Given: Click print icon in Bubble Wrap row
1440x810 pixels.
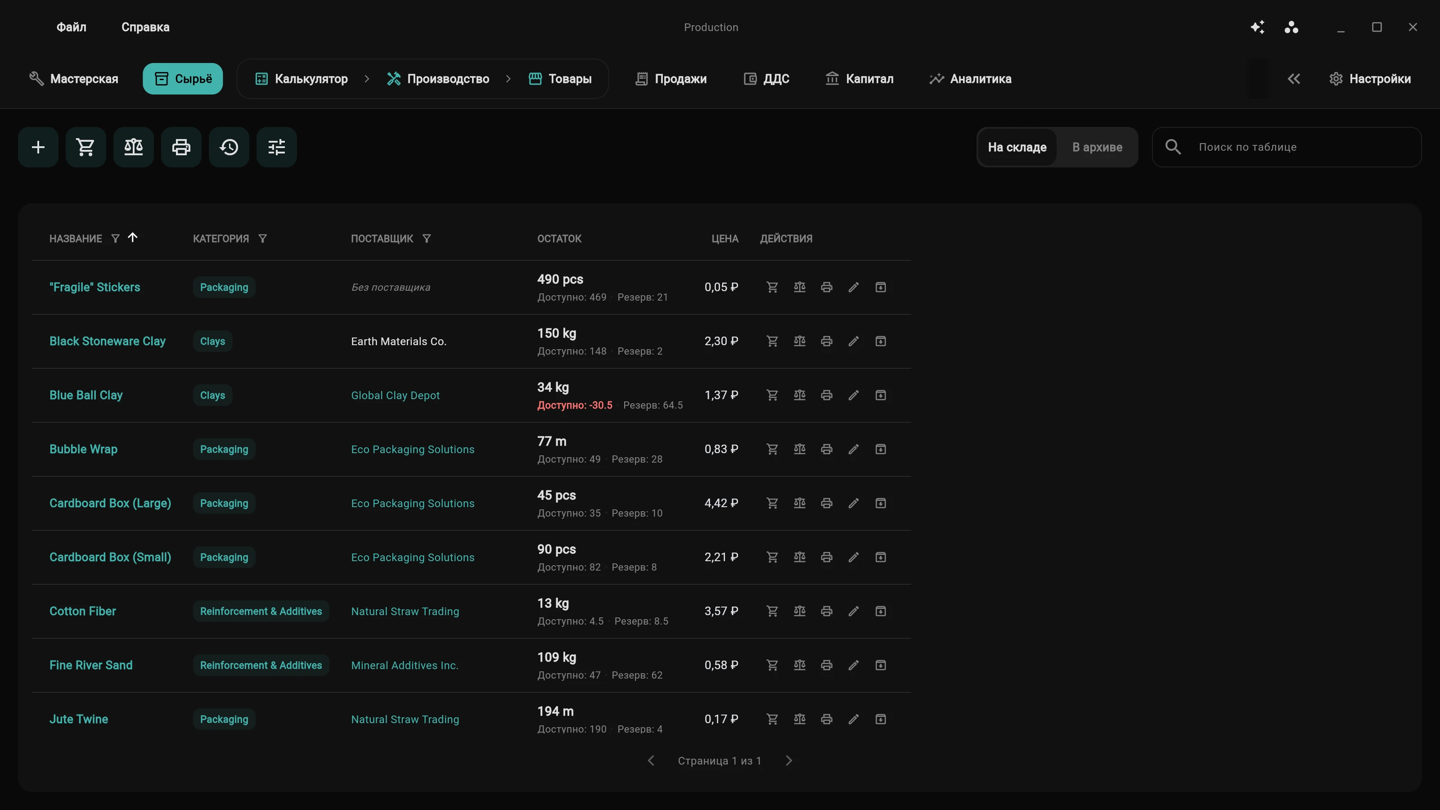Looking at the screenshot, I should point(826,449).
